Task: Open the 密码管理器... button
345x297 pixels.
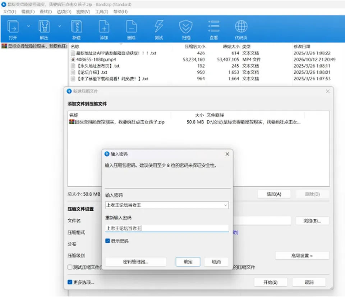Action: [135, 261]
